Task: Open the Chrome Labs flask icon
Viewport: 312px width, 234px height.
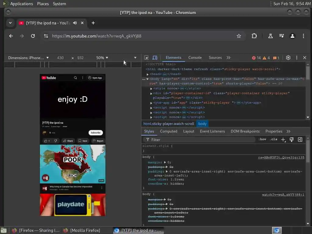Action: point(271,36)
